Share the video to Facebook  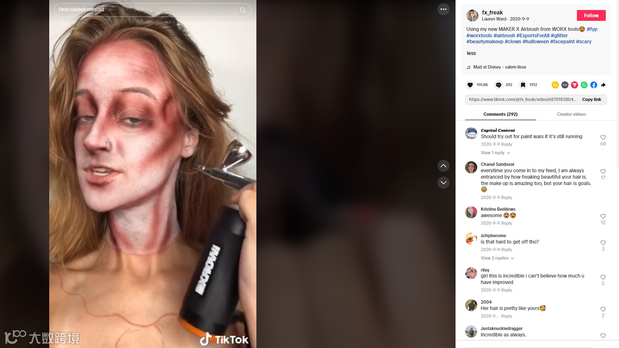click(x=594, y=85)
